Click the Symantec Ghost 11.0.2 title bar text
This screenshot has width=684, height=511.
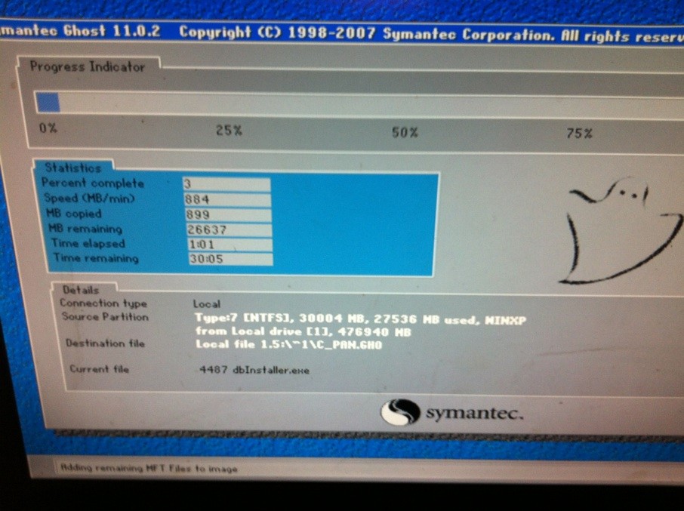pyautogui.click(x=80, y=32)
